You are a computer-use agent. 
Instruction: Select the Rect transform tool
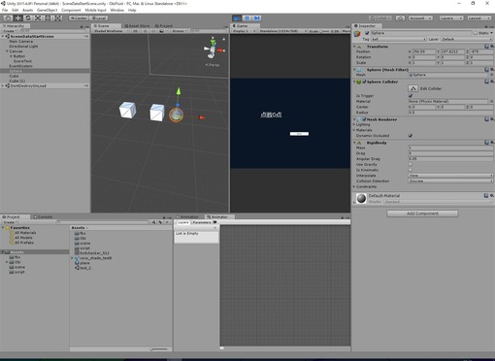[x=48, y=18]
